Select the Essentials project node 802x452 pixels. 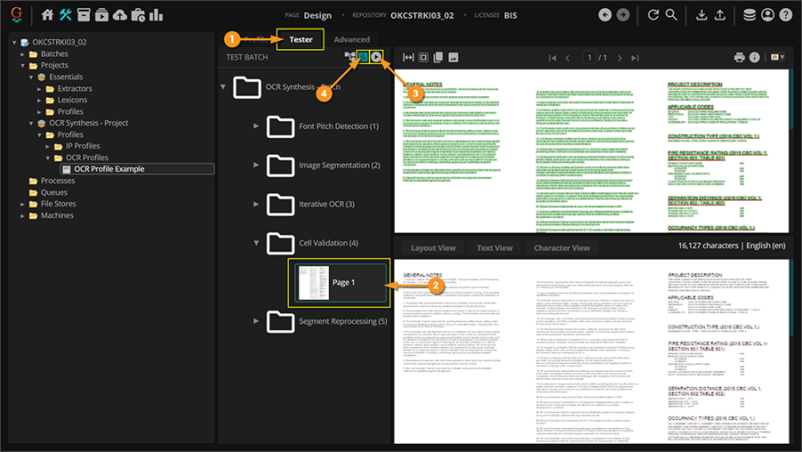(65, 77)
